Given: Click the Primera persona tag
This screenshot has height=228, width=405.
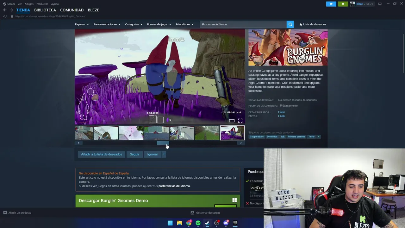Looking at the screenshot, I should click(296, 137).
